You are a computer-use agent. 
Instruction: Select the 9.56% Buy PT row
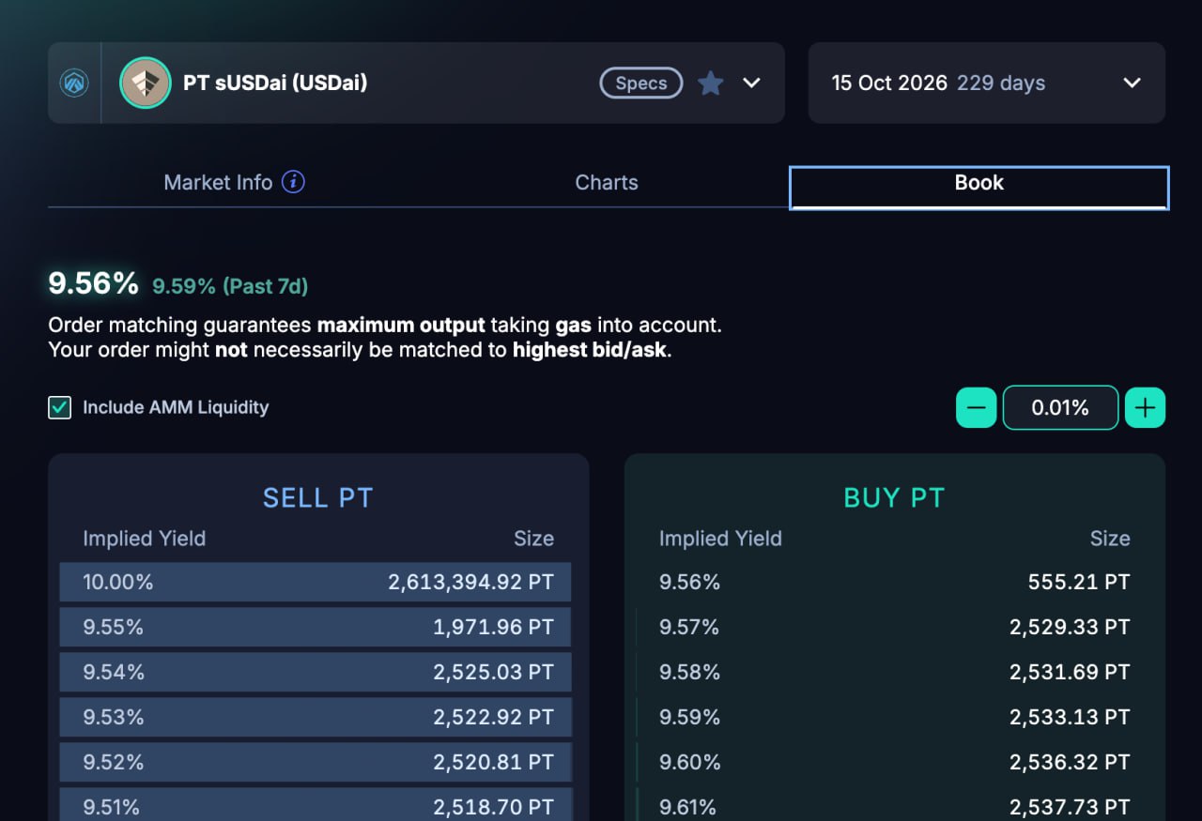[894, 582]
